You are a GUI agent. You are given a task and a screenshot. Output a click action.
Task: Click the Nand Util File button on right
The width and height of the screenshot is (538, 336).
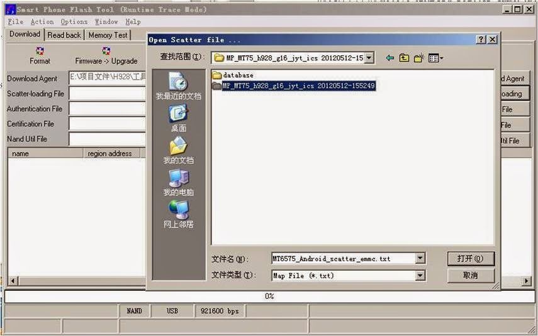(x=515, y=141)
